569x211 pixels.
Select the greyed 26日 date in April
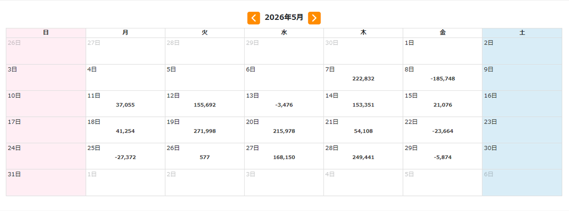pos(14,43)
